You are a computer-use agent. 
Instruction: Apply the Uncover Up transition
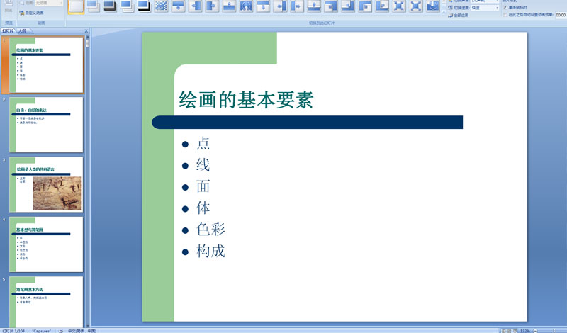(314, 6)
